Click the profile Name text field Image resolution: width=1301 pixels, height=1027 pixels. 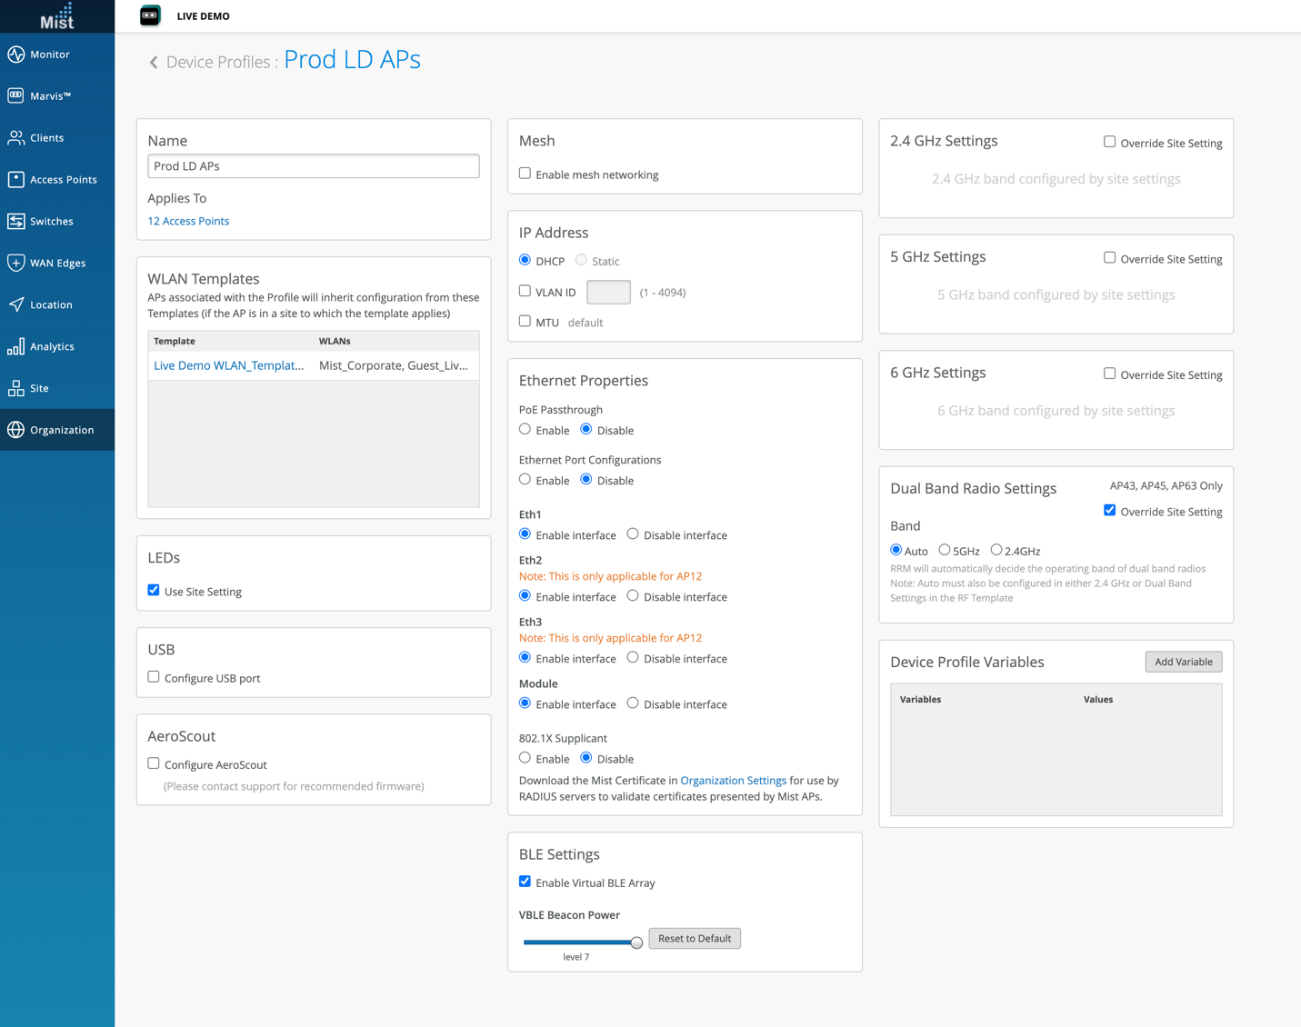(314, 166)
